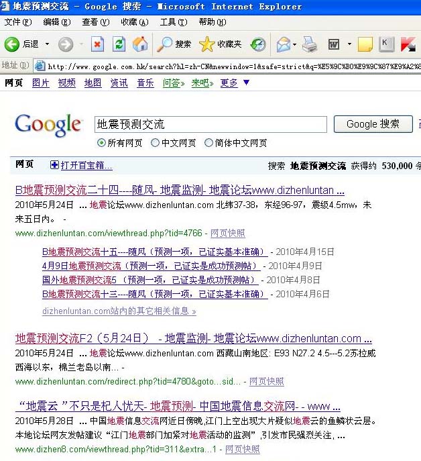Expand the Mail icon dropdown arrow
The height and width of the screenshot is (461, 421).
pyautogui.click(x=294, y=44)
